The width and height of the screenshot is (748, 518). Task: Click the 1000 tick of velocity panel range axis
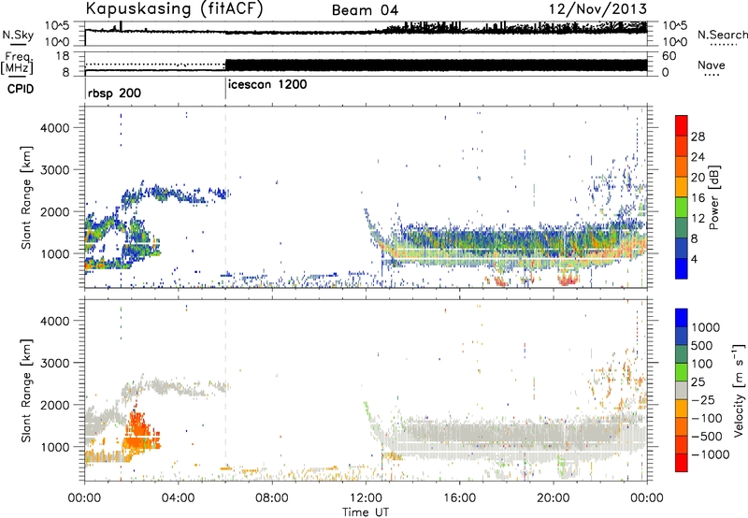(54, 447)
